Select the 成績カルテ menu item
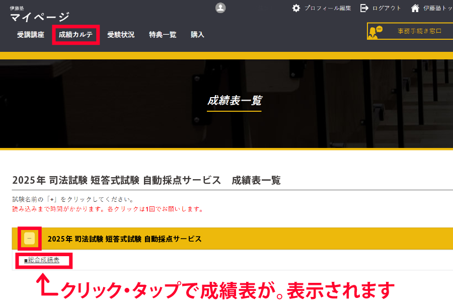 76,35
